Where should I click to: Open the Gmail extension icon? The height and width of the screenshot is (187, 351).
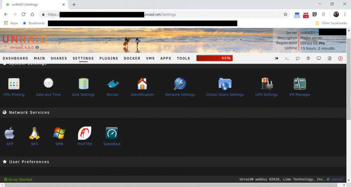click(306, 15)
